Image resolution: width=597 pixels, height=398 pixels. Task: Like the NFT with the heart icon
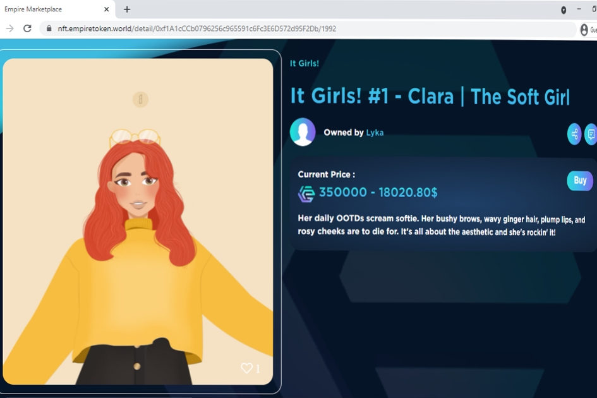pos(246,368)
